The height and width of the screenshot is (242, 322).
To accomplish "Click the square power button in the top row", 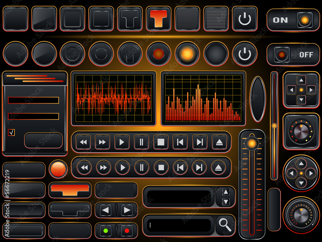I will coord(245,18).
